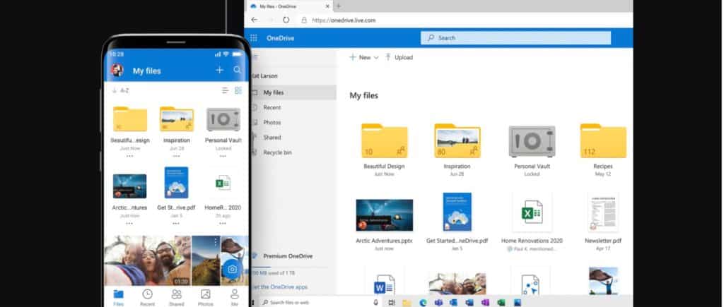Open Newsletter.pdf thumbnail in browser
The height and width of the screenshot is (307, 724).
pyautogui.click(x=603, y=212)
